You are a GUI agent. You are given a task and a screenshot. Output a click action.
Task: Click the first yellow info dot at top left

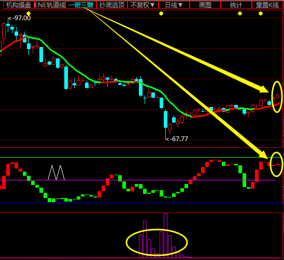29,13
